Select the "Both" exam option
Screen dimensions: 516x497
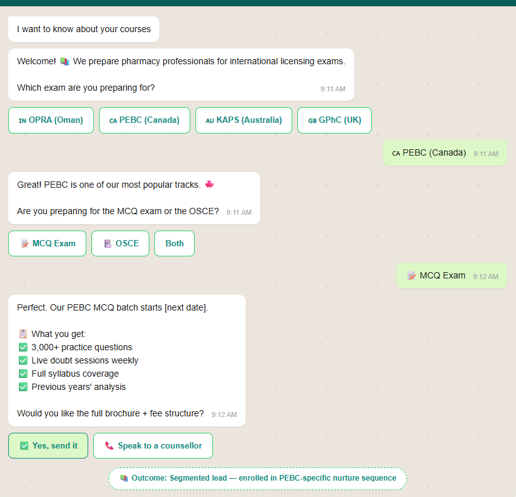coord(174,243)
